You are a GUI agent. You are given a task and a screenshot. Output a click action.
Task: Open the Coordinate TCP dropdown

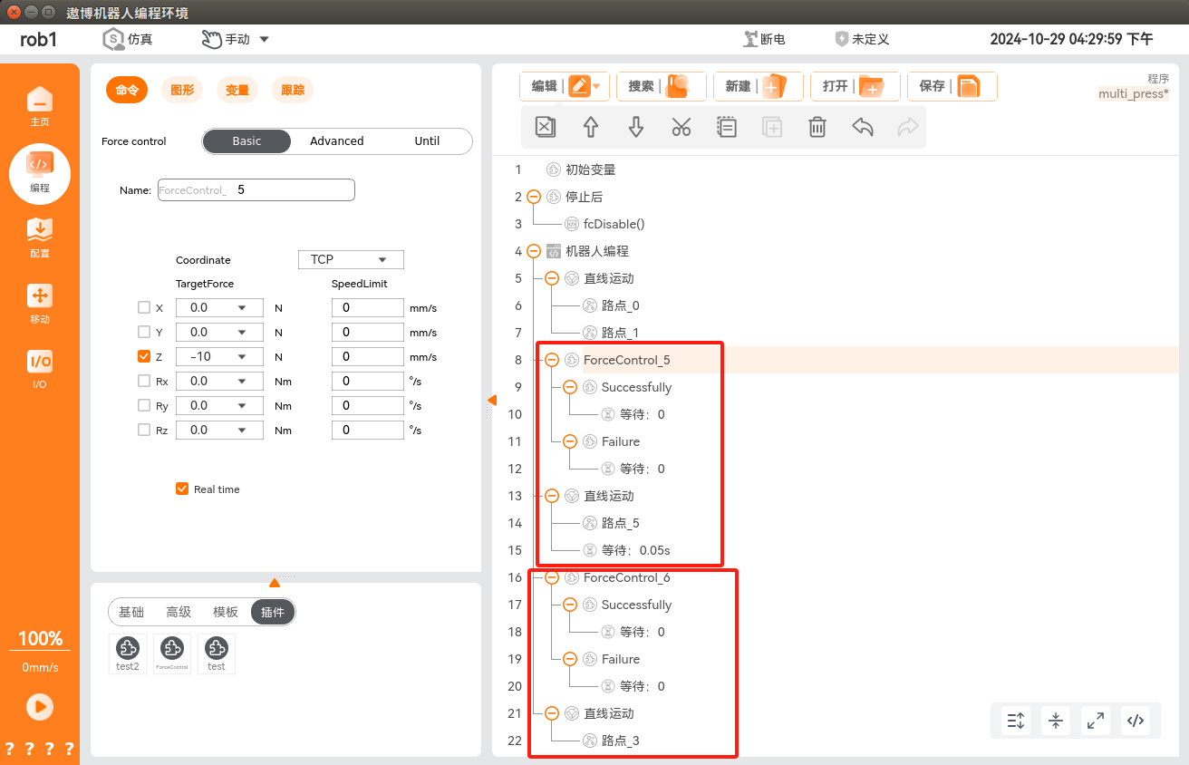(x=351, y=259)
